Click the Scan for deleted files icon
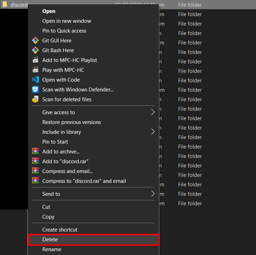This screenshot has width=256, height=255. [x=35, y=99]
